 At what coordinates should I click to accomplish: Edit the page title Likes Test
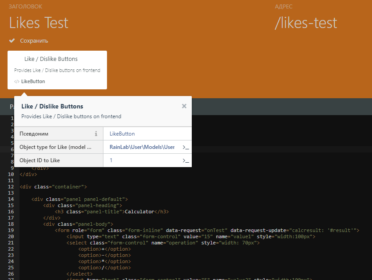[39, 23]
